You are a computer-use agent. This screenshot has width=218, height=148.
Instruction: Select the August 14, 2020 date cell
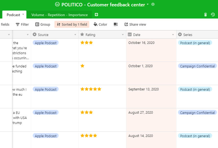151,140
